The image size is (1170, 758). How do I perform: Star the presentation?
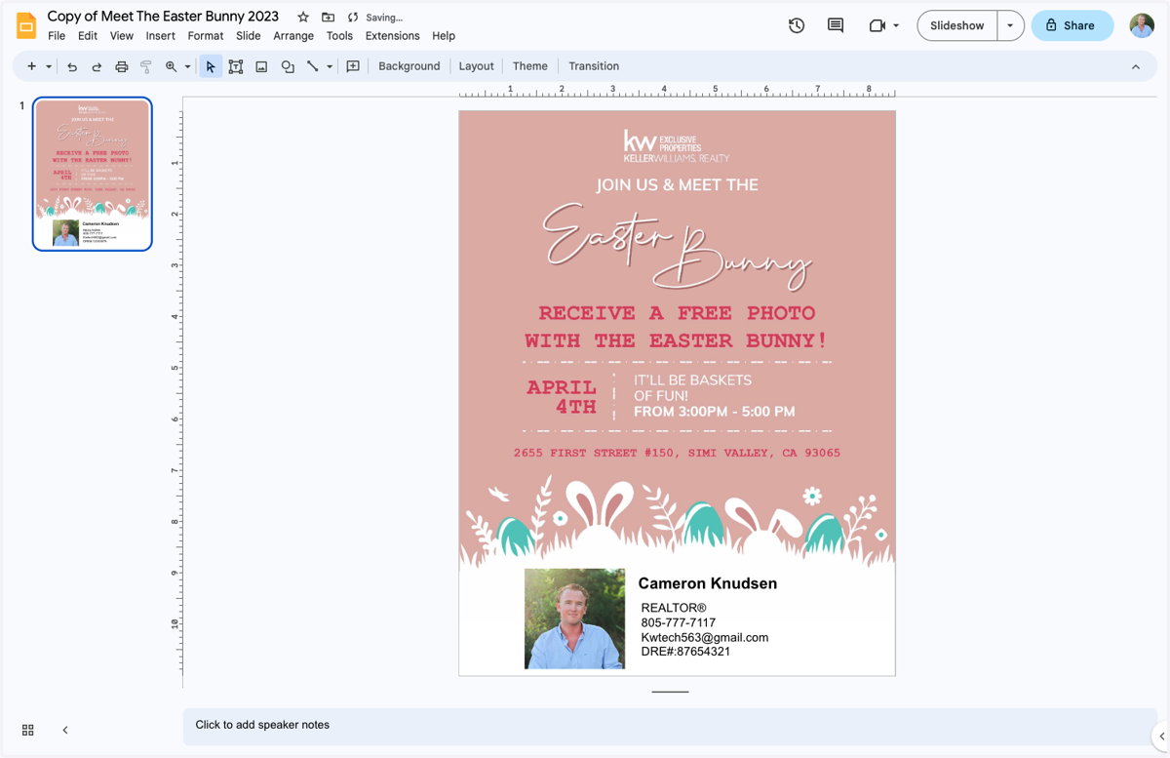(303, 18)
